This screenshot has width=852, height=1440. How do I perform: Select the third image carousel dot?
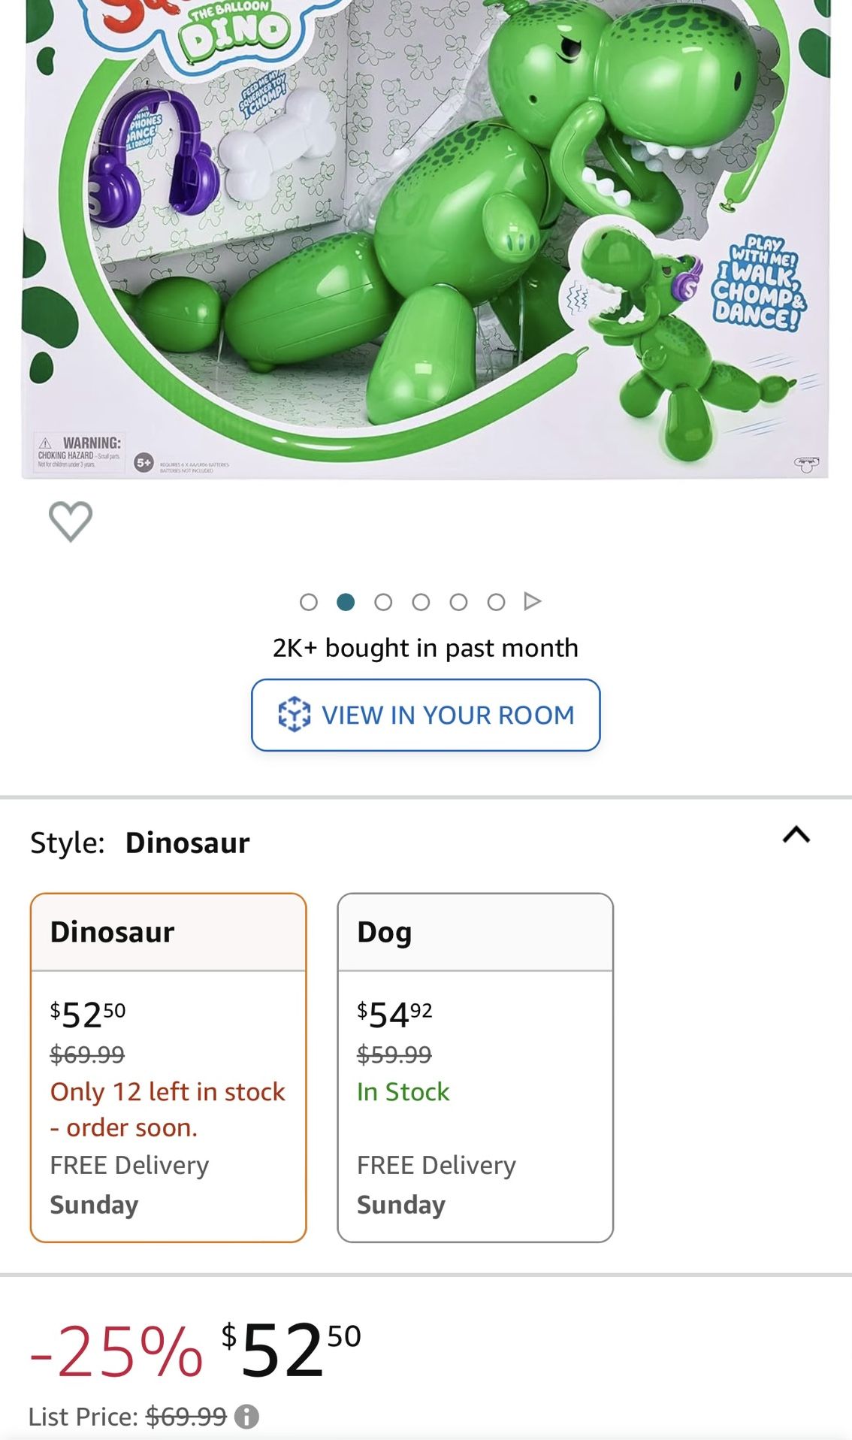pyautogui.click(x=383, y=602)
